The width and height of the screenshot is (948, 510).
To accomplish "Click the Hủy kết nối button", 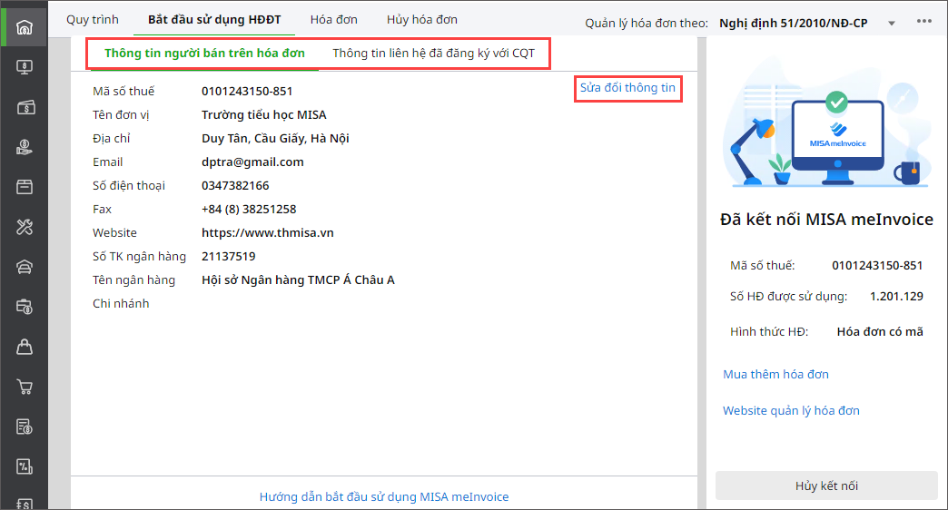I will [826, 485].
